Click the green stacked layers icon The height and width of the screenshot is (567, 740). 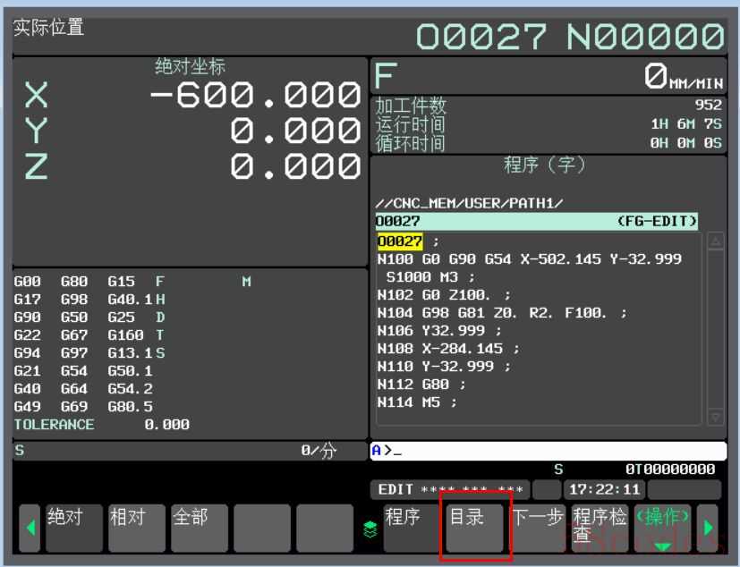click(370, 529)
